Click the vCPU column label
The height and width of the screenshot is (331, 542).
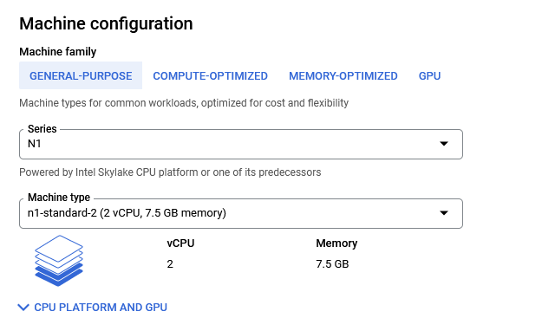click(x=180, y=243)
